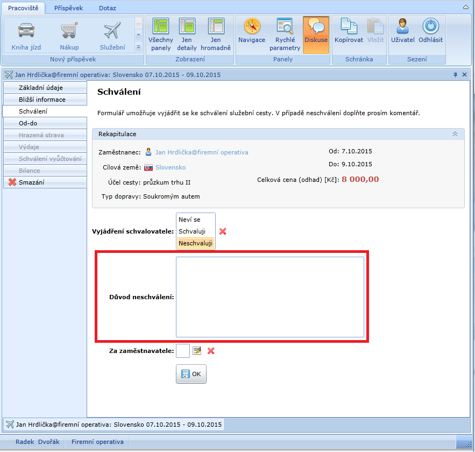Open new Nákup shopping cart entry
475x452 pixels.
click(69, 31)
